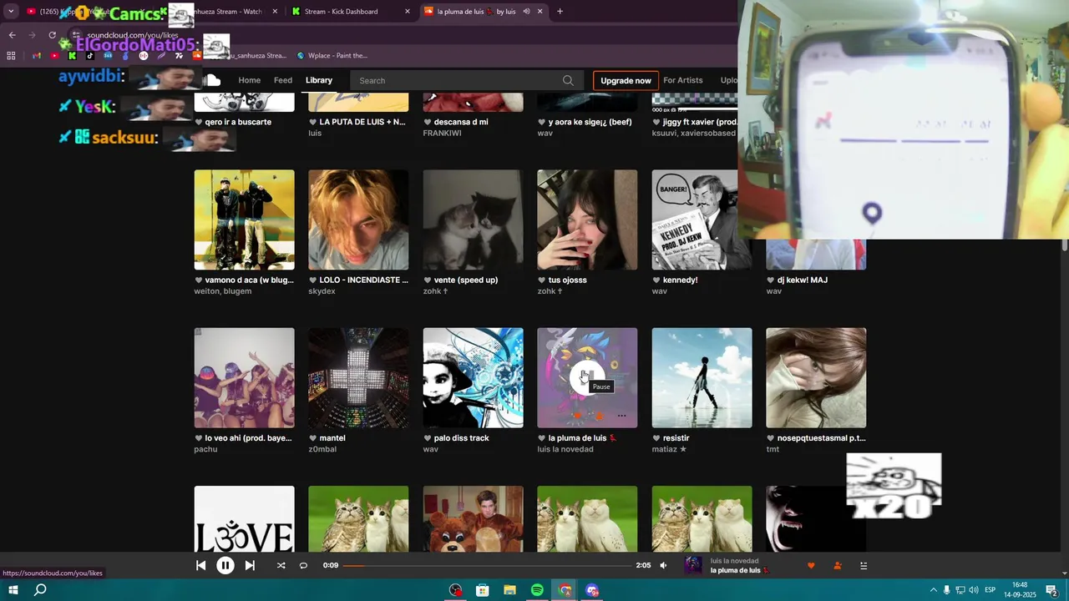Open more options on la pluma de luis card
This screenshot has height=601, width=1069.
pos(621,415)
